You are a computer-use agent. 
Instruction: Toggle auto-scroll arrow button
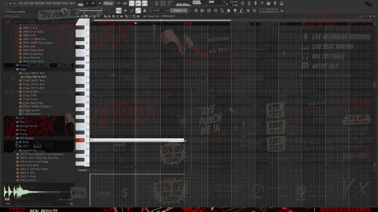[125, 11]
